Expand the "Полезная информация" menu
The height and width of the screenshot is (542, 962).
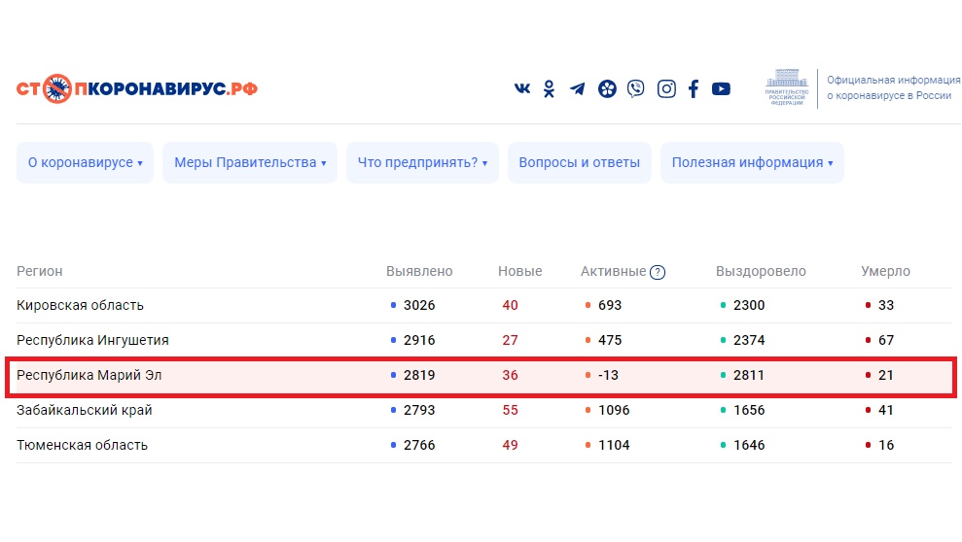752,163
